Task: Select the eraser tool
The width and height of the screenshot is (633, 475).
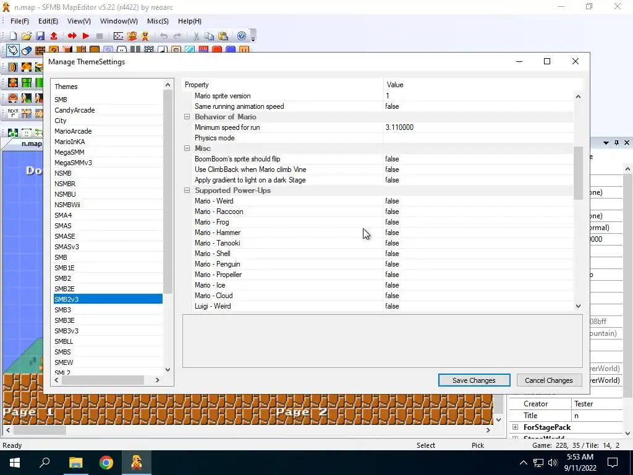Action: coord(27,51)
